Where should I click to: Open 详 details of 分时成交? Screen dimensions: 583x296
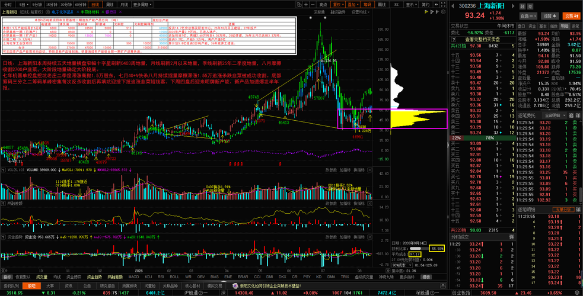click(512, 237)
